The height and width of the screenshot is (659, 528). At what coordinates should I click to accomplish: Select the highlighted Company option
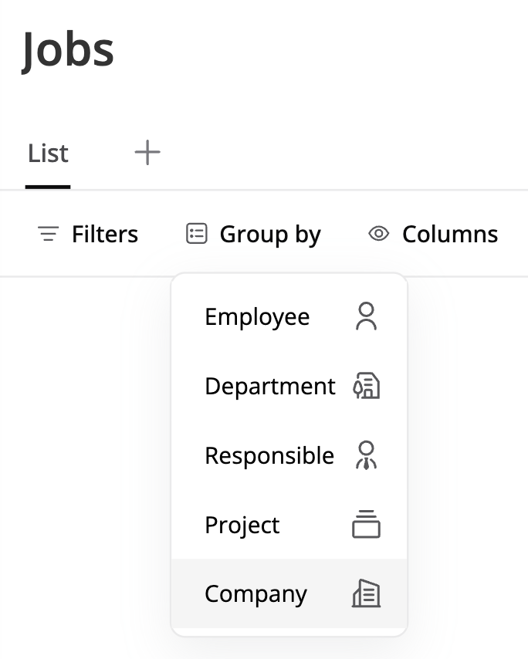256,594
